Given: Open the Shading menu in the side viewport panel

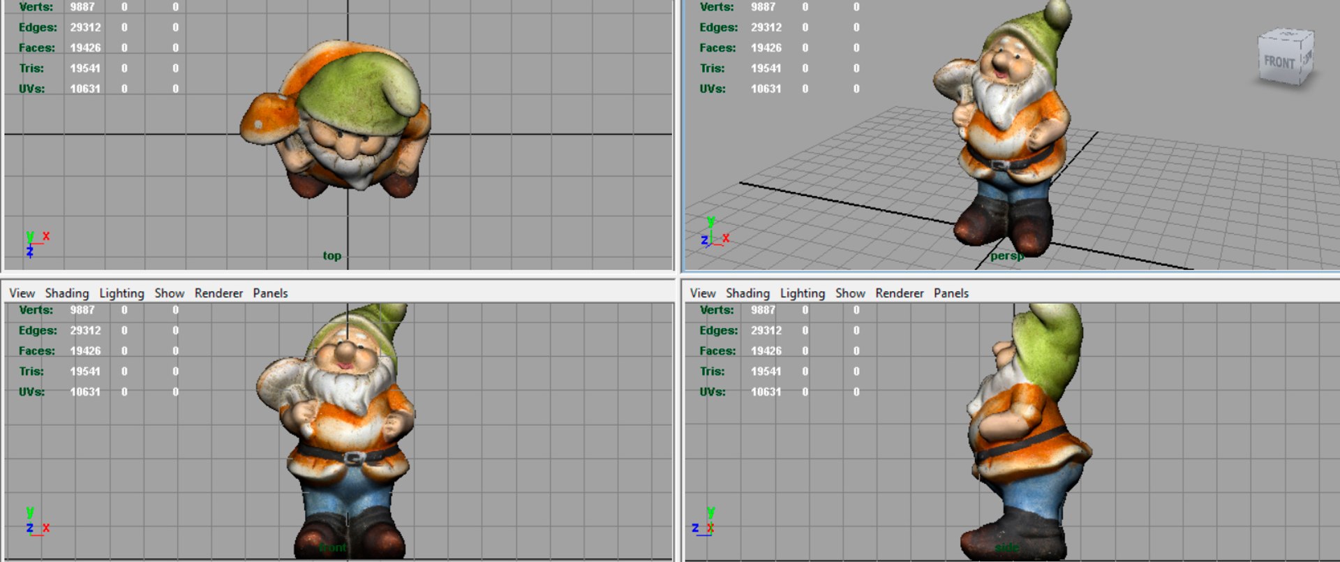Looking at the screenshot, I should (747, 293).
